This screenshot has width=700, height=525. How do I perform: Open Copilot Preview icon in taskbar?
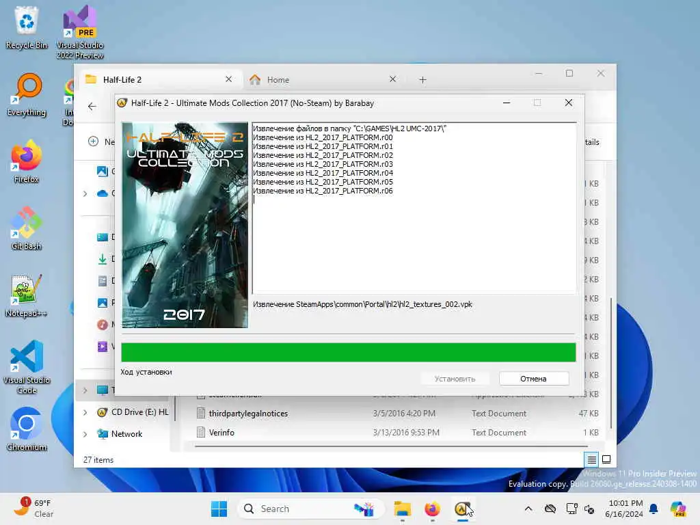[678, 509]
